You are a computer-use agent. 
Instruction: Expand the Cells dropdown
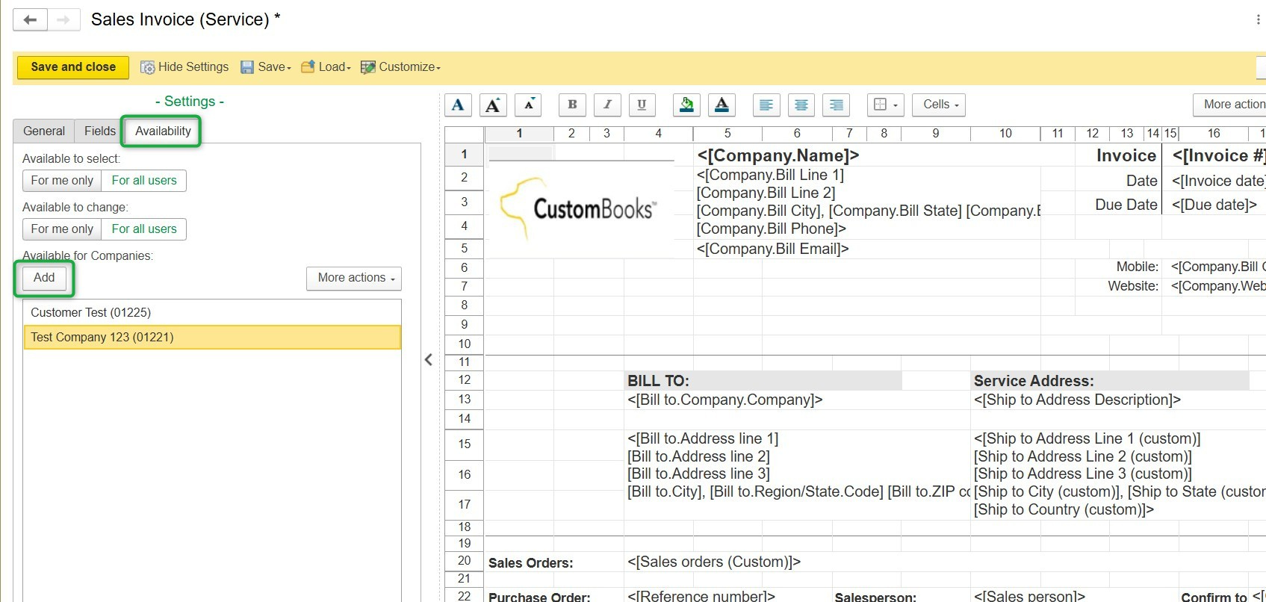click(x=940, y=105)
